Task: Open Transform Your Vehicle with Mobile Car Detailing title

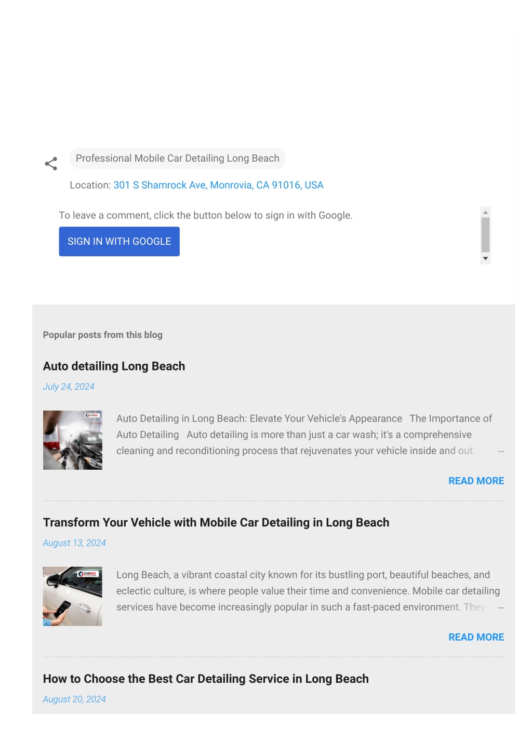Action: [216, 522]
